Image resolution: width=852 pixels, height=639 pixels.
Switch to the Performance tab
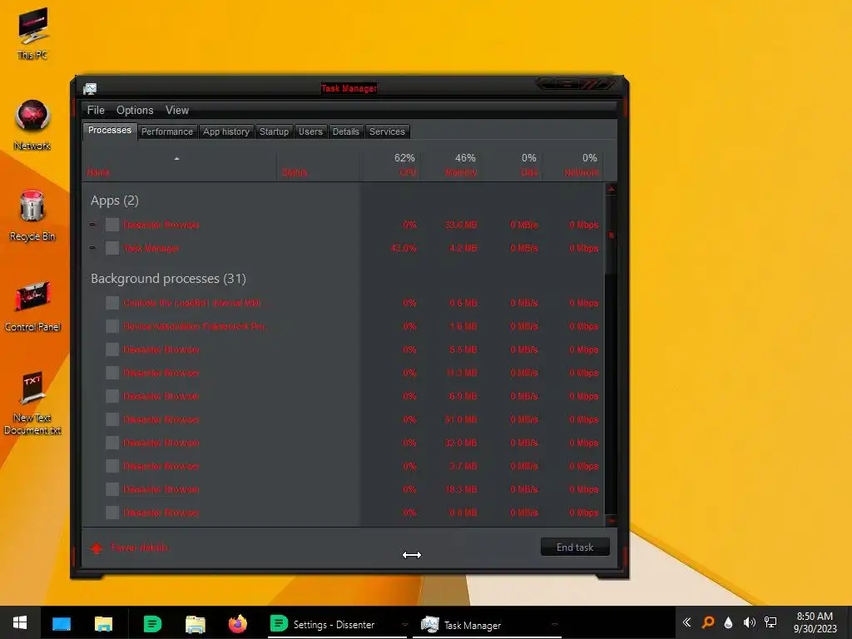point(166,131)
